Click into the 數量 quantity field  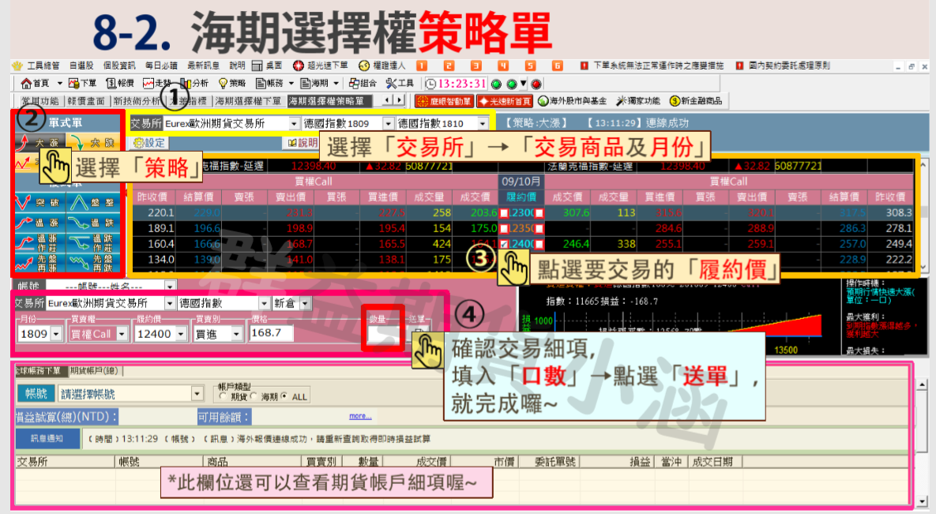(x=384, y=334)
